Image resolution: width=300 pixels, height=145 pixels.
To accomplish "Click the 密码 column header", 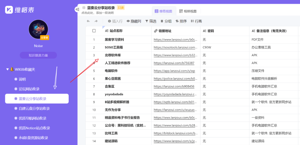I will click(x=225, y=31).
